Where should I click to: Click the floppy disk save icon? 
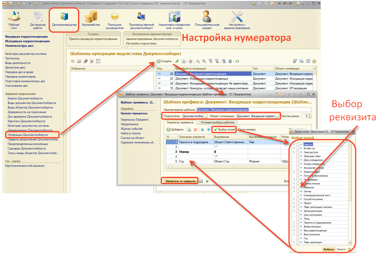click(201, 181)
